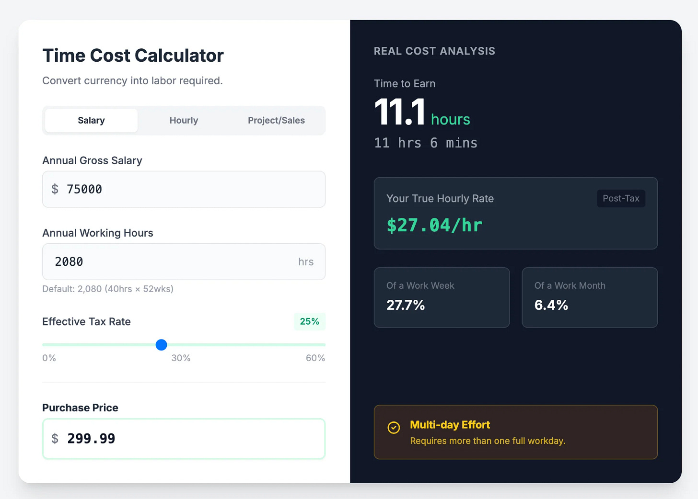Select the Your True Hourly Rate card

[515, 213]
